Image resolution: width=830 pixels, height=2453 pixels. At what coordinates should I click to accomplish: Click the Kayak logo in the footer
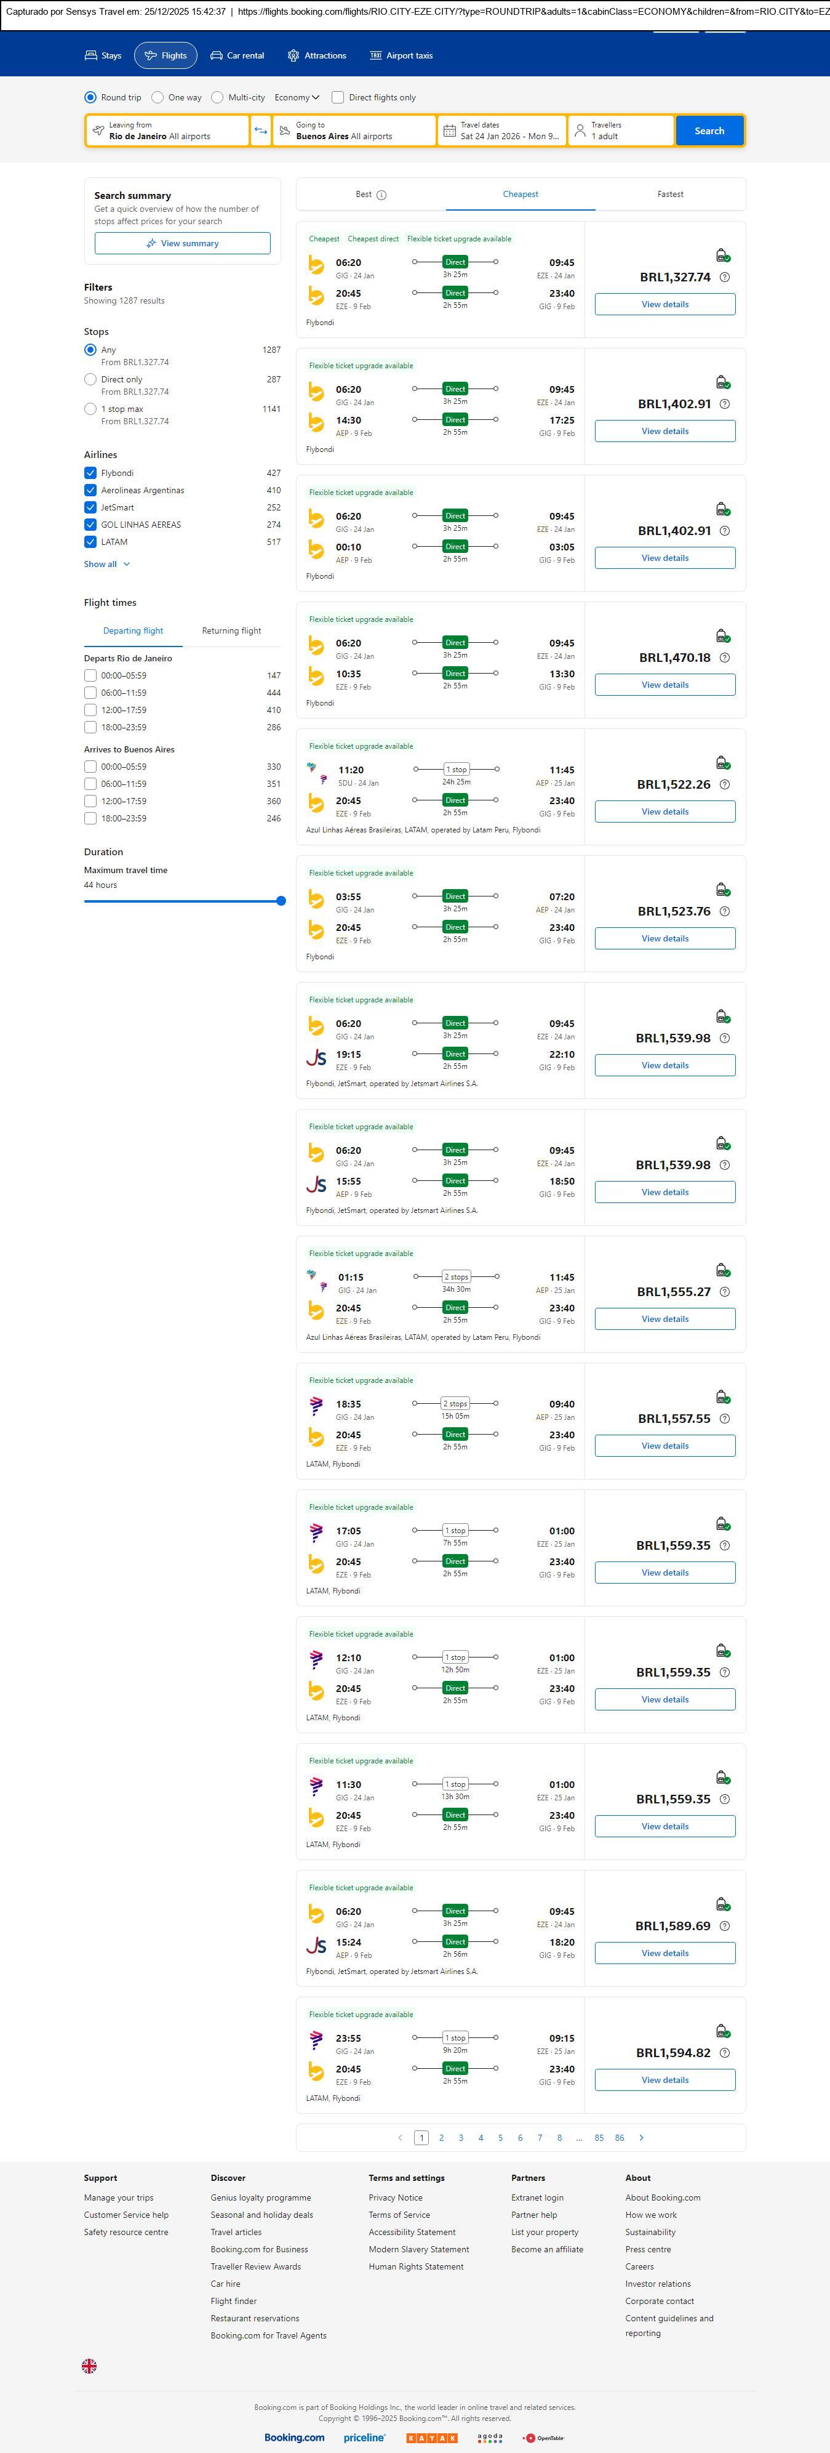[x=431, y=2437]
